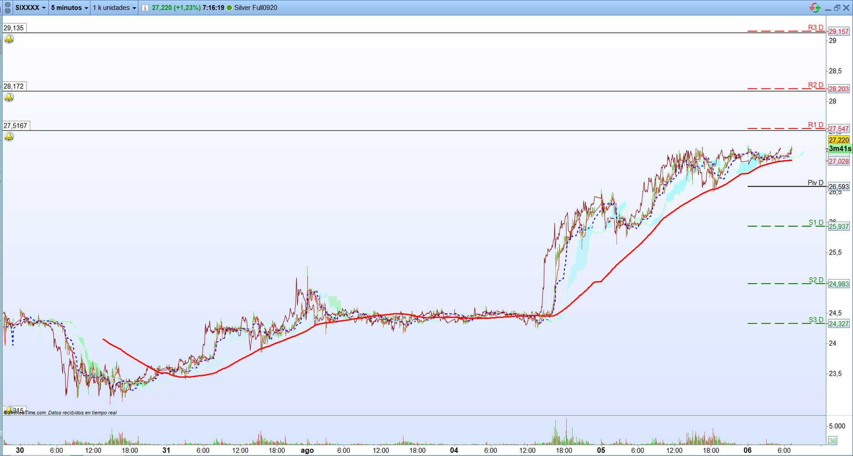
Task: Minimize the chart window
Action: tap(828, 8)
